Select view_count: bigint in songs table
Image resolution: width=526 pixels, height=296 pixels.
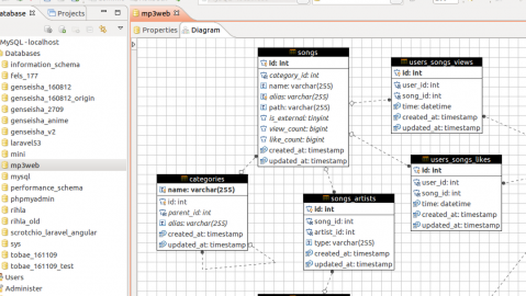(x=298, y=128)
